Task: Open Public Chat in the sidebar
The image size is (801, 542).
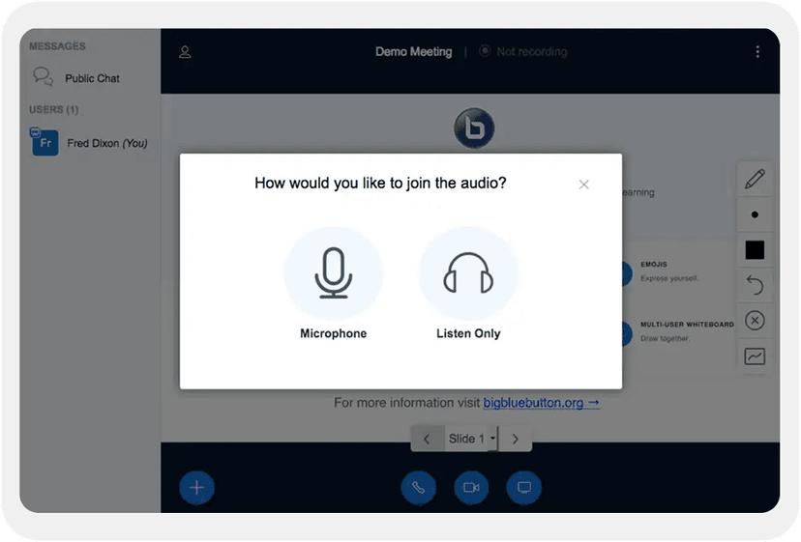Action: tap(91, 78)
